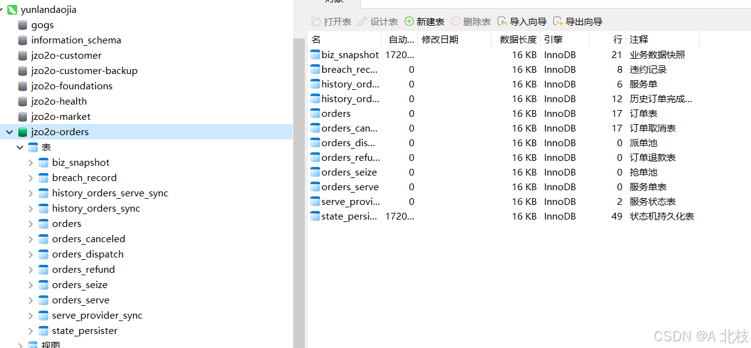Click the green yunlandaojia connection icon

click(12, 10)
